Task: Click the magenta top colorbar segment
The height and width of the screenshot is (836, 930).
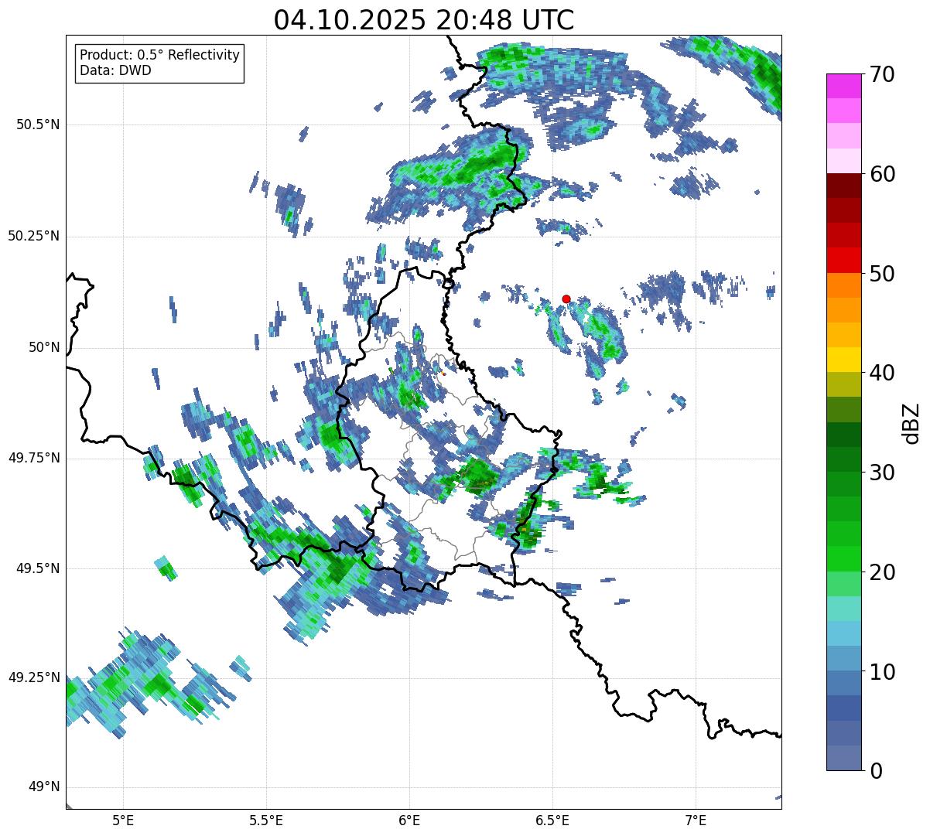Action: click(x=843, y=86)
